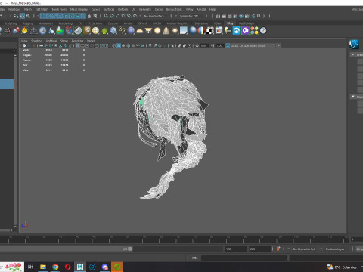This screenshot has width=363, height=272.
Task: Open the viewport Renderer menu
Action: click(x=77, y=41)
